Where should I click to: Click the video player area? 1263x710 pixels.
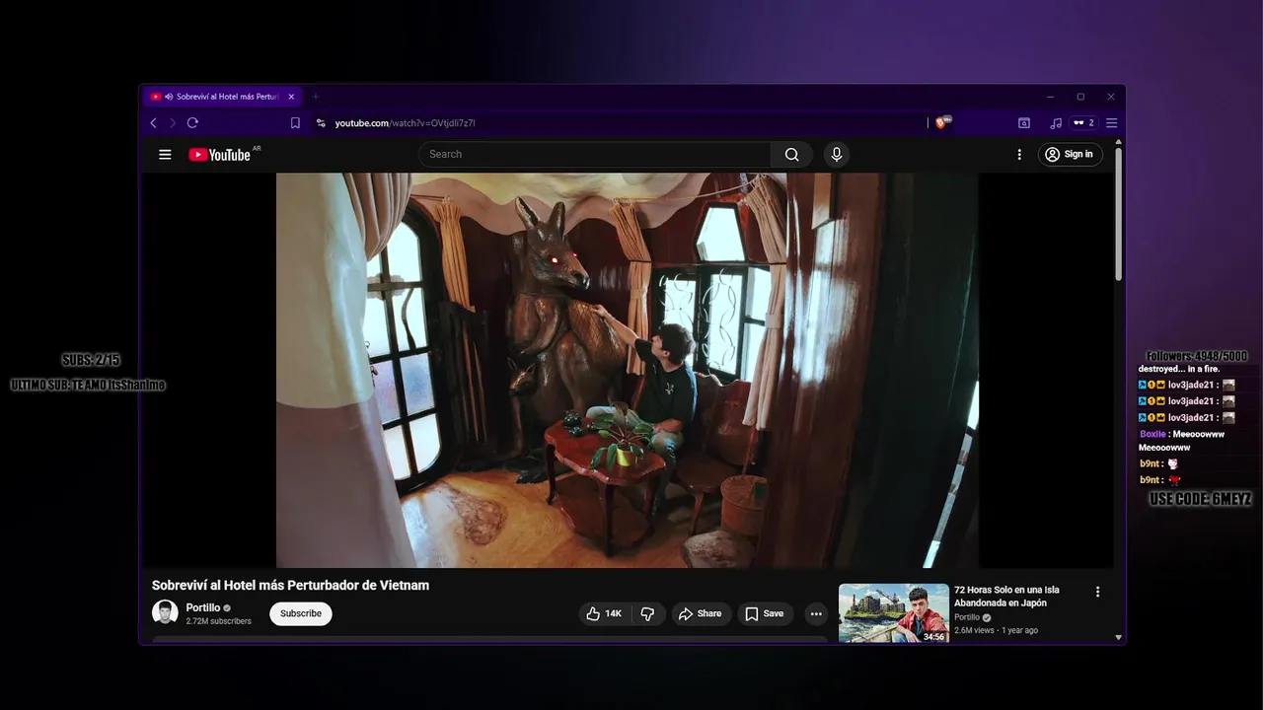[627, 370]
